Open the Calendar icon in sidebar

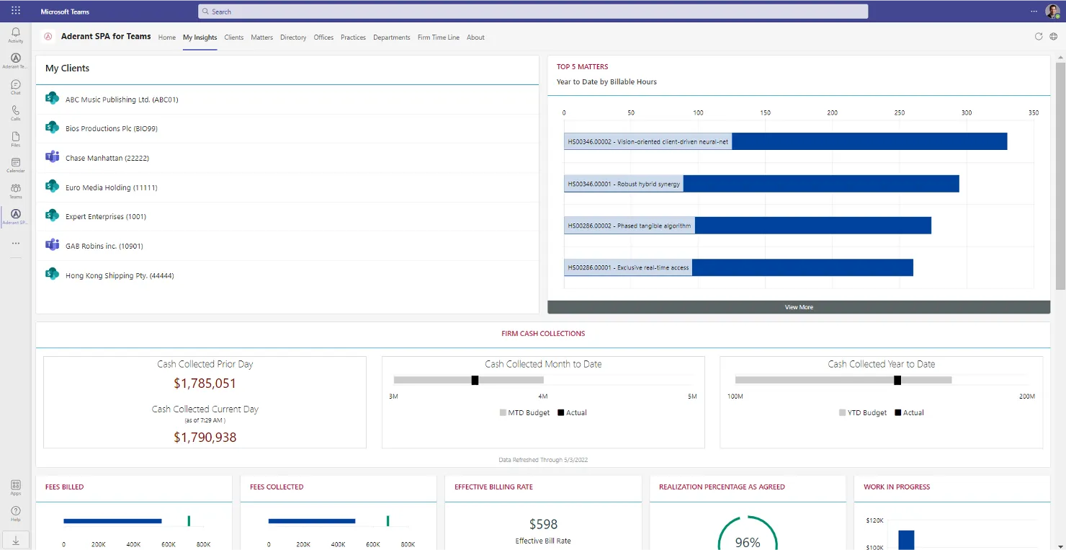(x=15, y=164)
